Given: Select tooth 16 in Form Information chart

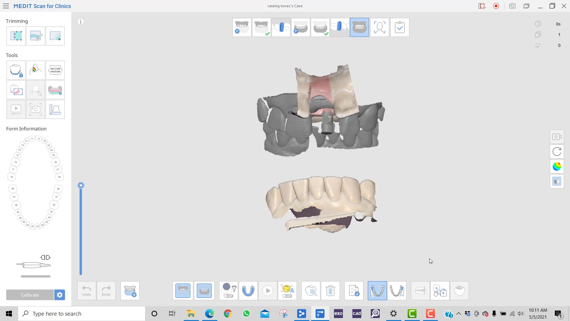Looking at the screenshot, I should [15, 162].
